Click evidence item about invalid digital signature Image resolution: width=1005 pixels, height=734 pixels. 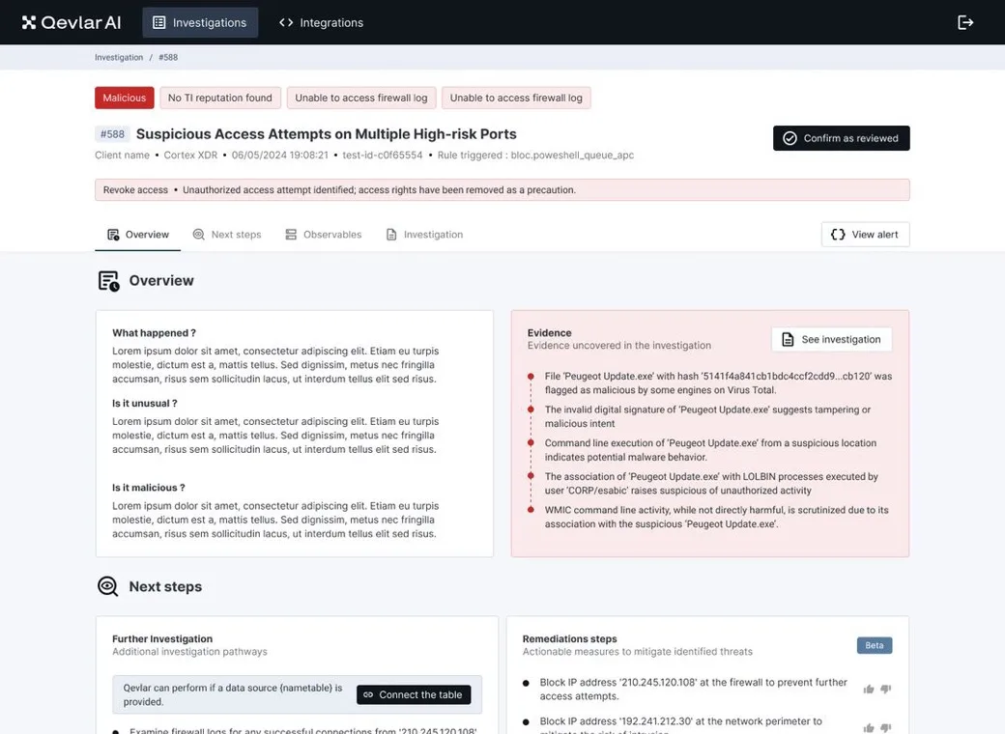[x=707, y=416]
